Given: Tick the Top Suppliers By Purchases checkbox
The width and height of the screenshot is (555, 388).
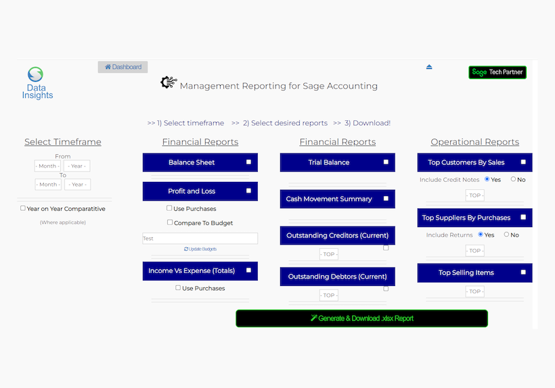Looking at the screenshot, I should (523, 218).
